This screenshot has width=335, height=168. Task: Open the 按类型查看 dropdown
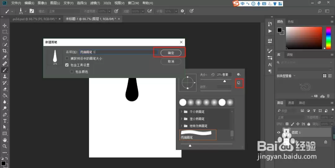[286, 76]
